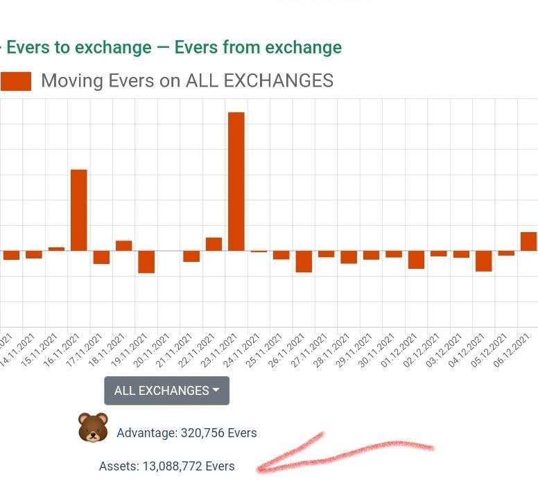Screen dimensions: 538x494
Task: Select the tallest bar on 23.11.2021
Action: pos(236,181)
